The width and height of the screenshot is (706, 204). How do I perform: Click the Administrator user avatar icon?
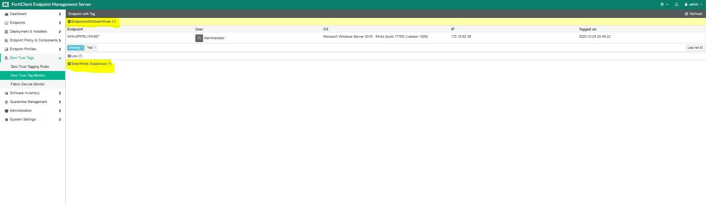pyautogui.click(x=199, y=38)
